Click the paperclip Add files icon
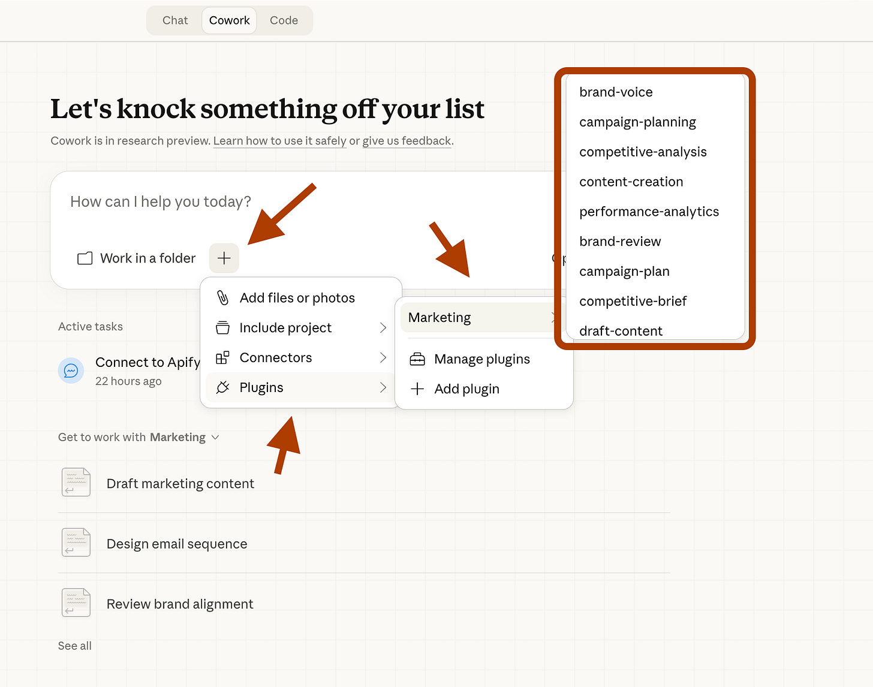 tap(222, 298)
